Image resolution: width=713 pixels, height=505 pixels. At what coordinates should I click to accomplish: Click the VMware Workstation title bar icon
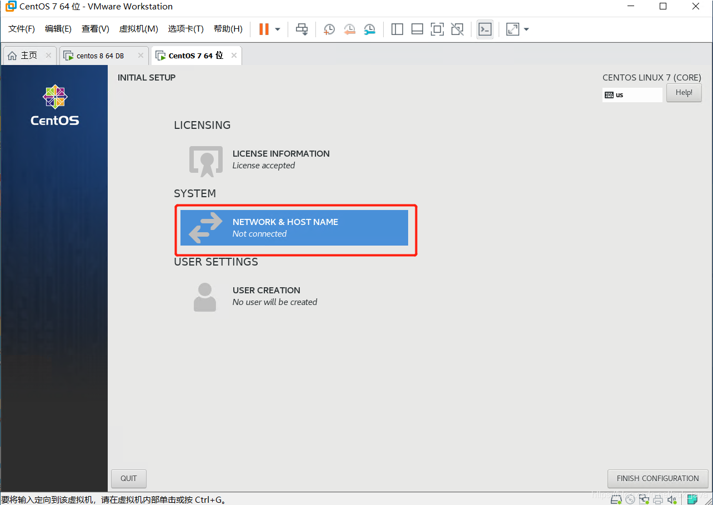coord(11,7)
